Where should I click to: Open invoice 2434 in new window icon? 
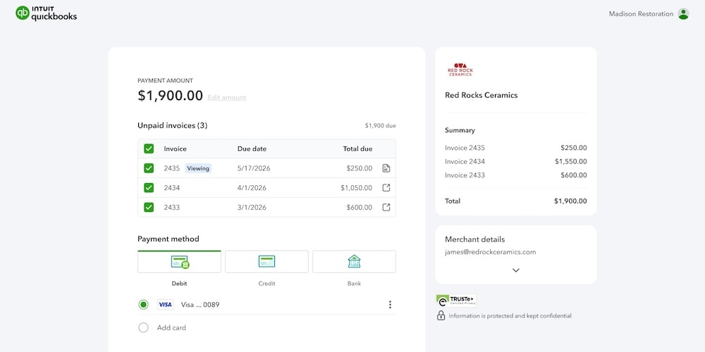(386, 188)
